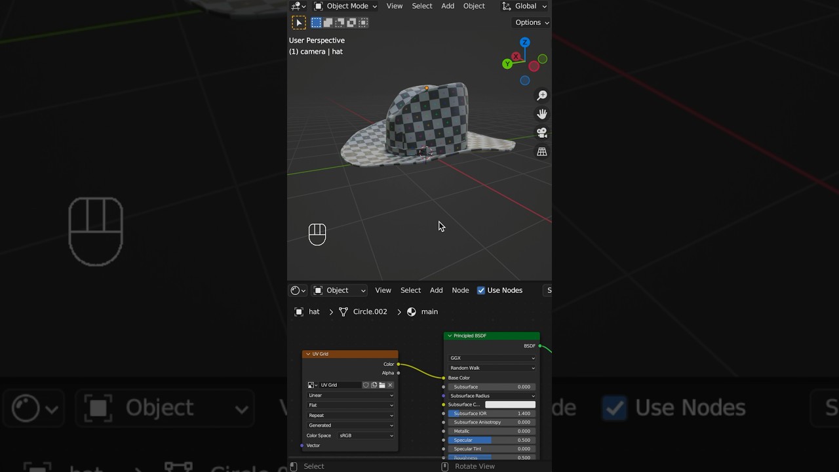Click the UV Grid Color output socket
This screenshot has width=839, height=472.
399,364
